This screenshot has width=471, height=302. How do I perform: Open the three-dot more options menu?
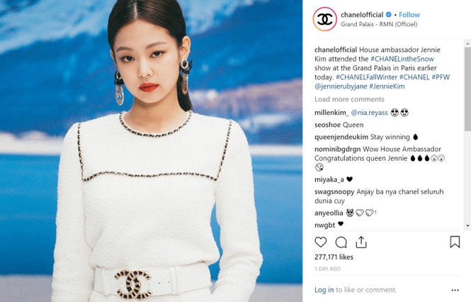tap(455, 290)
